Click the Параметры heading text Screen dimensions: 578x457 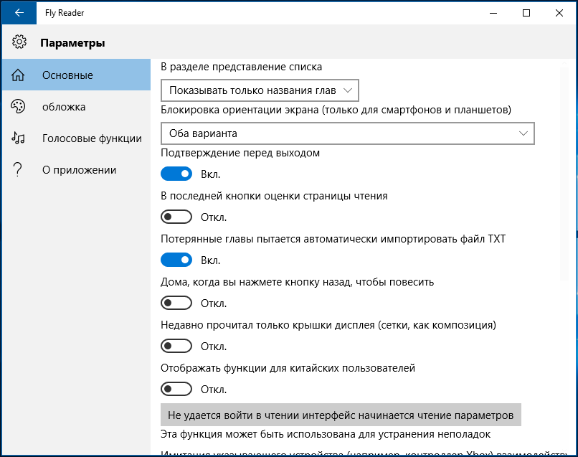click(x=72, y=43)
